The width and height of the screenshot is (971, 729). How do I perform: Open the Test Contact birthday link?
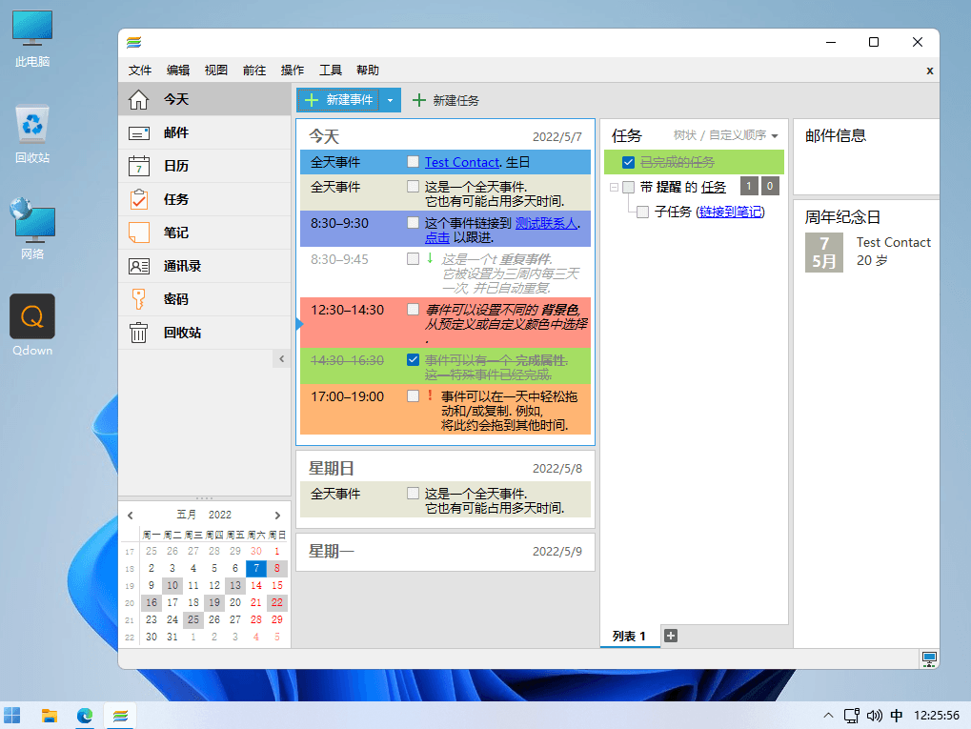(462, 162)
